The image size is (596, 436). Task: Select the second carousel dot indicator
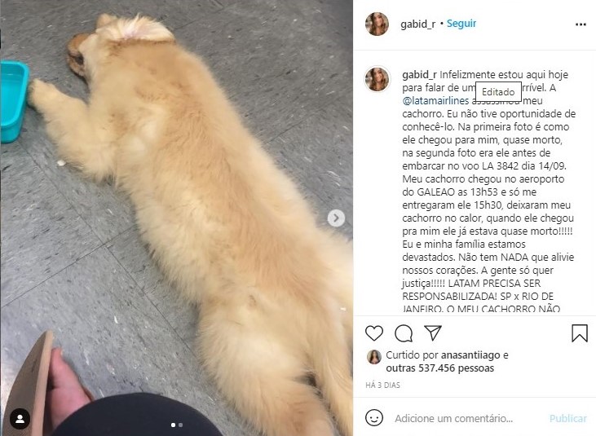(180, 425)
